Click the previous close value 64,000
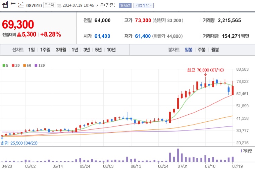Screen dimensions: 255x171 [102, 20]
